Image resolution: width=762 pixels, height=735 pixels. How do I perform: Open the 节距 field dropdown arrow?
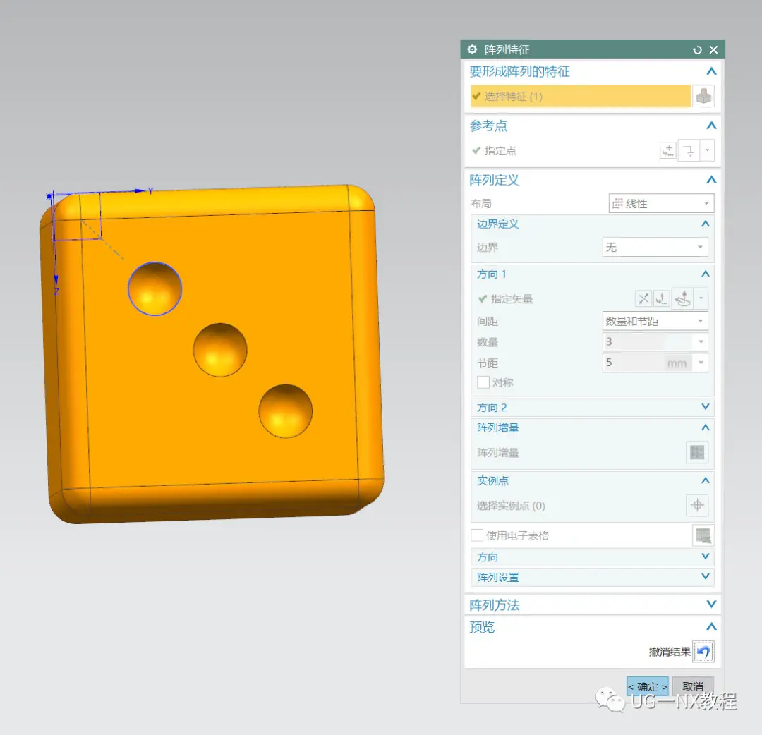[701, 363]
